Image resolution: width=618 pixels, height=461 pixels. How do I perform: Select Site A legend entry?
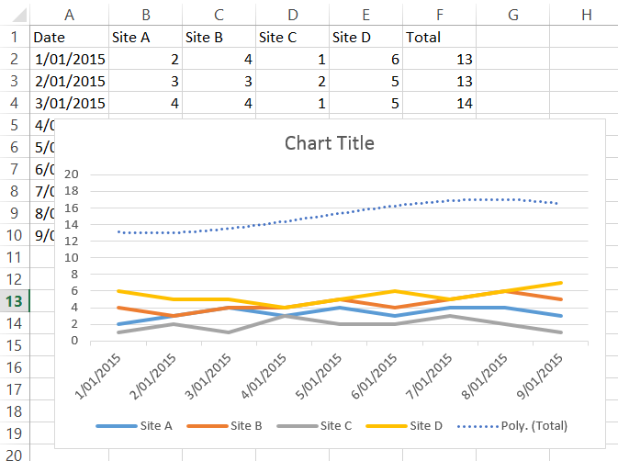pos(134,425)
